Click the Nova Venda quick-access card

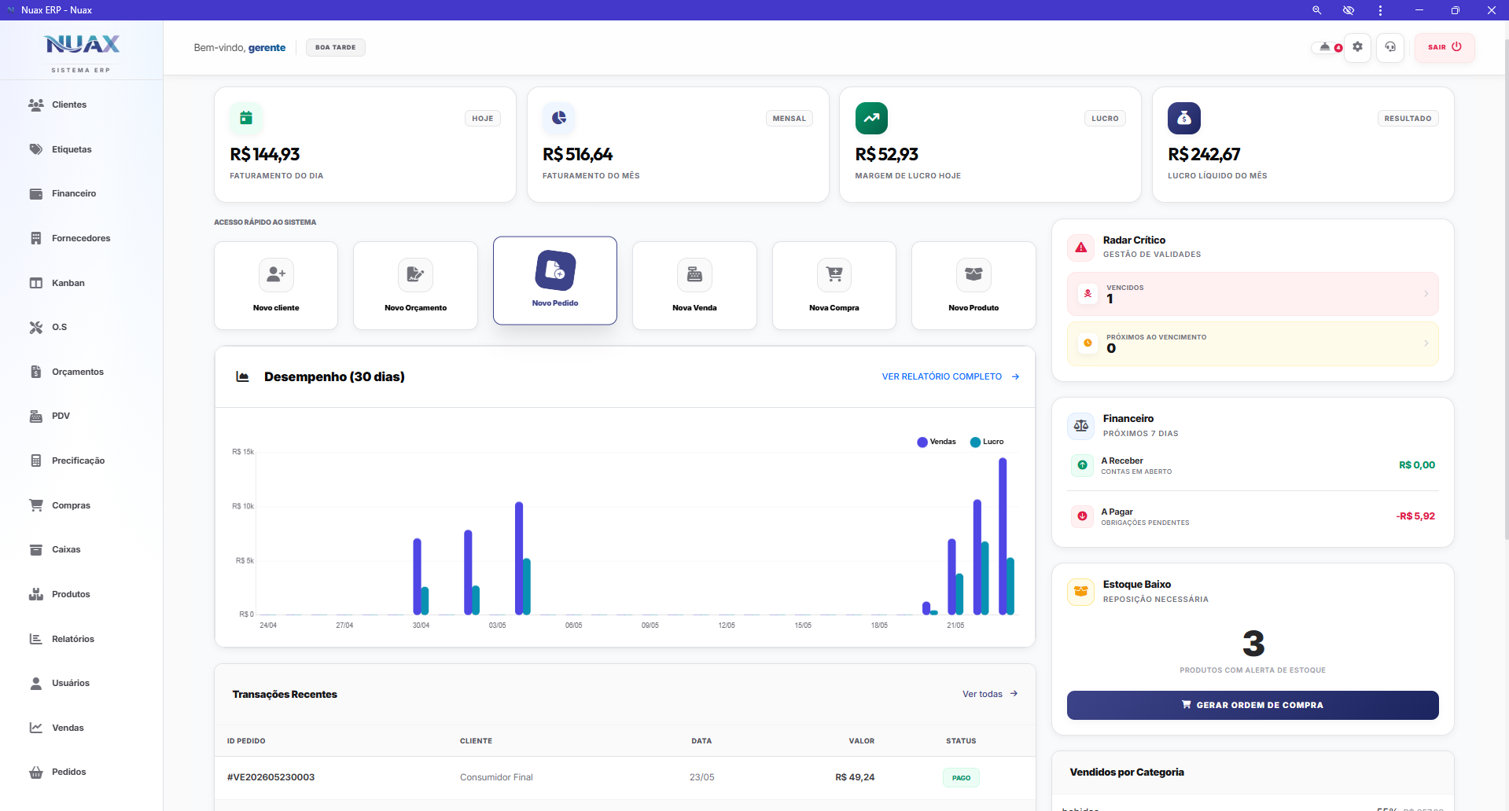point(694,285)
